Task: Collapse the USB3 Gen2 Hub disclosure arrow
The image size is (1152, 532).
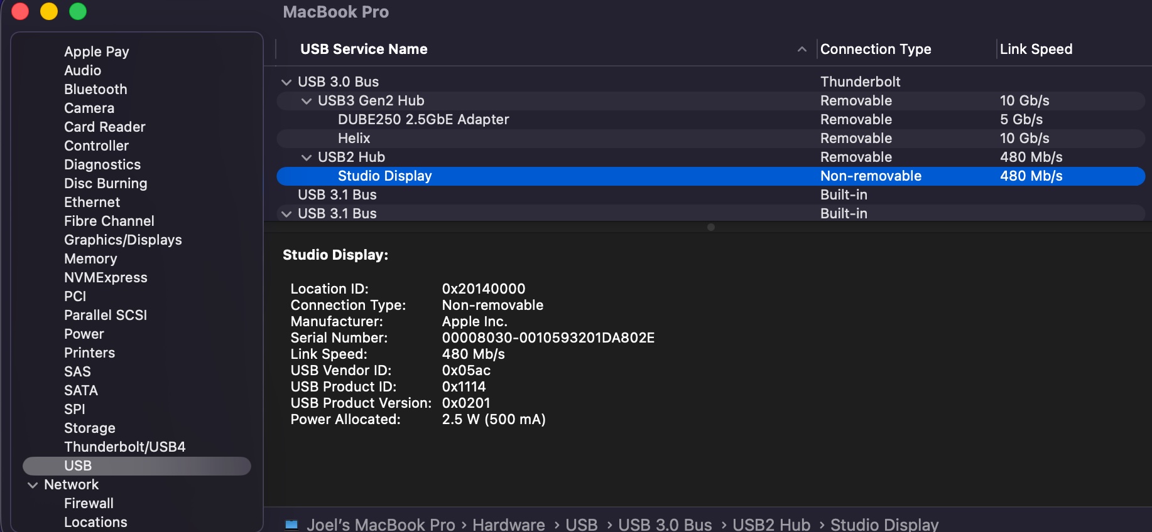Action: [307, 101]
